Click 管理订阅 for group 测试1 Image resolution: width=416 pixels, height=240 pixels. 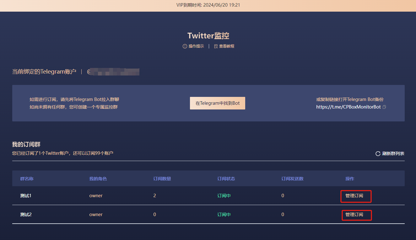tap(354, 196)
